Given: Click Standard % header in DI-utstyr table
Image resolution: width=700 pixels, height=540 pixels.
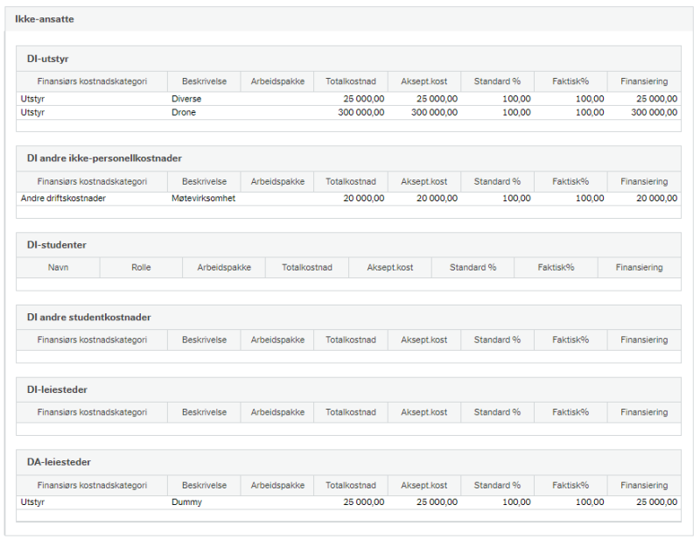Looking at the screenshot, I should click(x=497, y=81).
